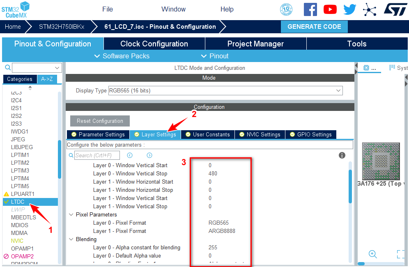Click the GENERATE CODE button
Viewport: 409px width, 267px height.
[314, 27]
